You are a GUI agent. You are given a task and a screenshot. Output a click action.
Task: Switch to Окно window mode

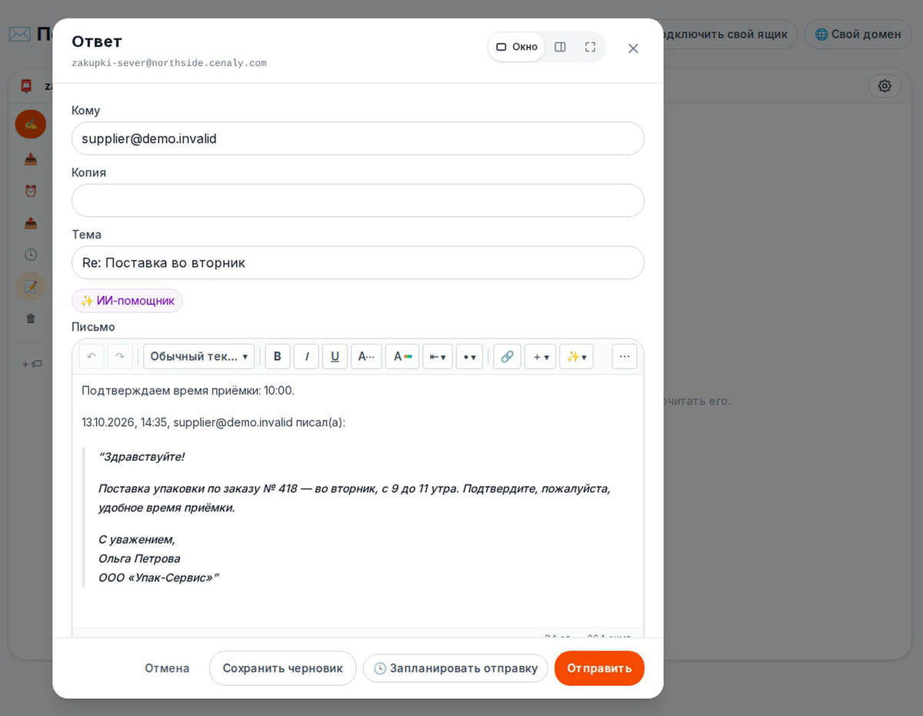pos(517,47)
